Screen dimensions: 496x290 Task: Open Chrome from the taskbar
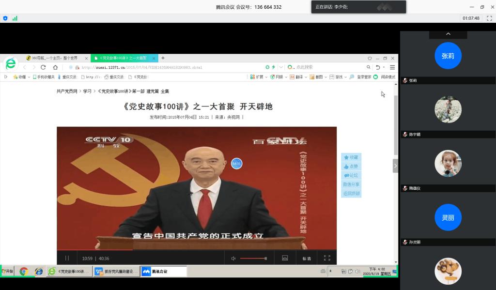(24, 271)
